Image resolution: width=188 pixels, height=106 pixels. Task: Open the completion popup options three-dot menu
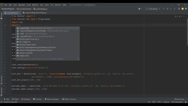click(78, 59)
